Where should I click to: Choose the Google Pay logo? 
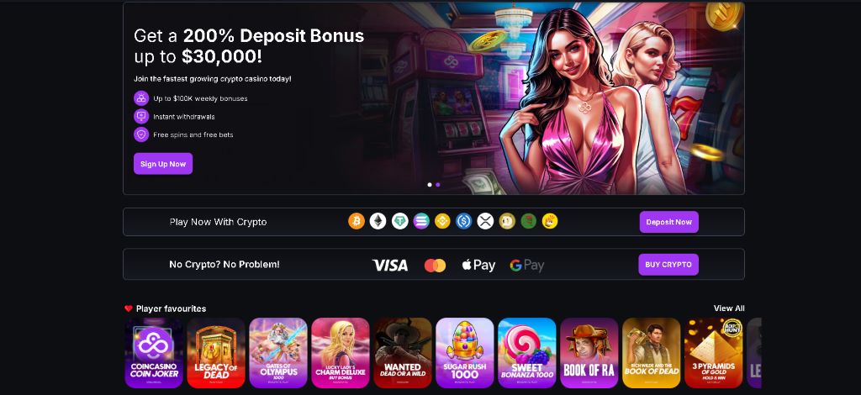click(526, 266)
